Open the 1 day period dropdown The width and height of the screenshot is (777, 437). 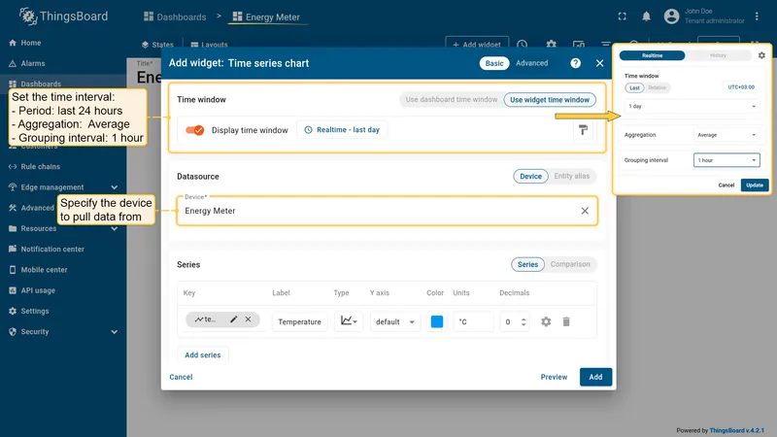tap(692, 106)
